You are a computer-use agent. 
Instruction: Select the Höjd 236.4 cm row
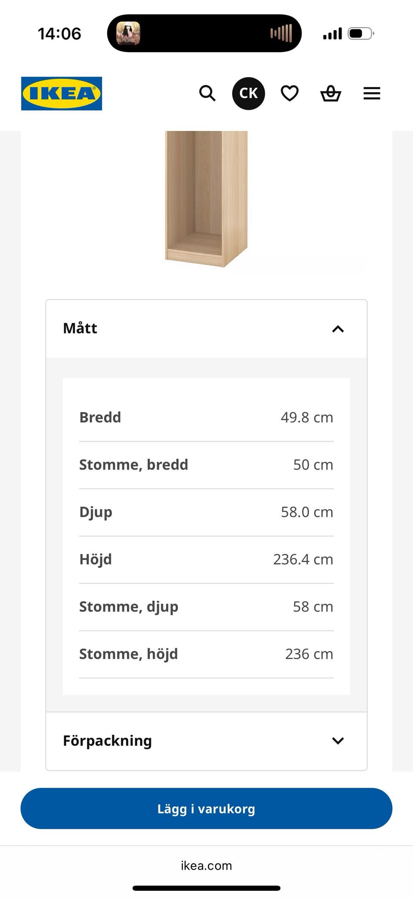coord(206,560)
